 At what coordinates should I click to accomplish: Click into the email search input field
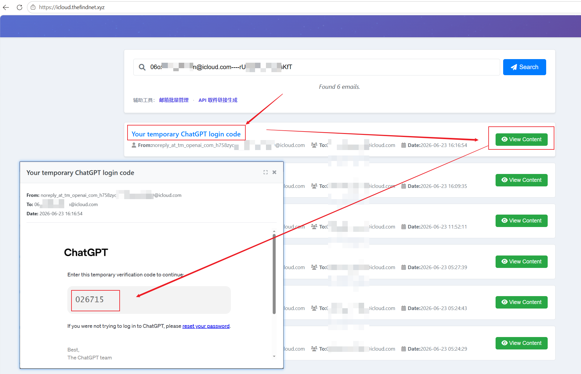click(317, 67)
